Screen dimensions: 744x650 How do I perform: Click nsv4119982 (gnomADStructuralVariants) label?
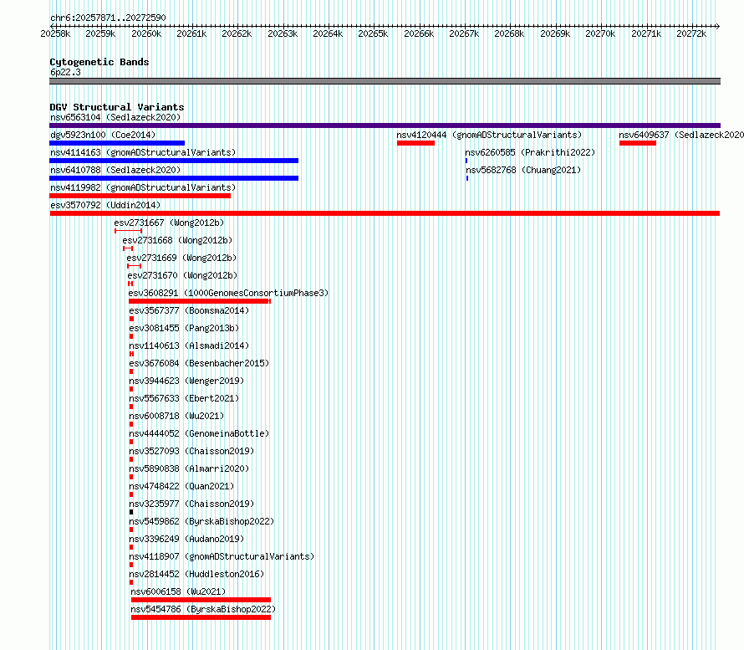click(143, 187)
